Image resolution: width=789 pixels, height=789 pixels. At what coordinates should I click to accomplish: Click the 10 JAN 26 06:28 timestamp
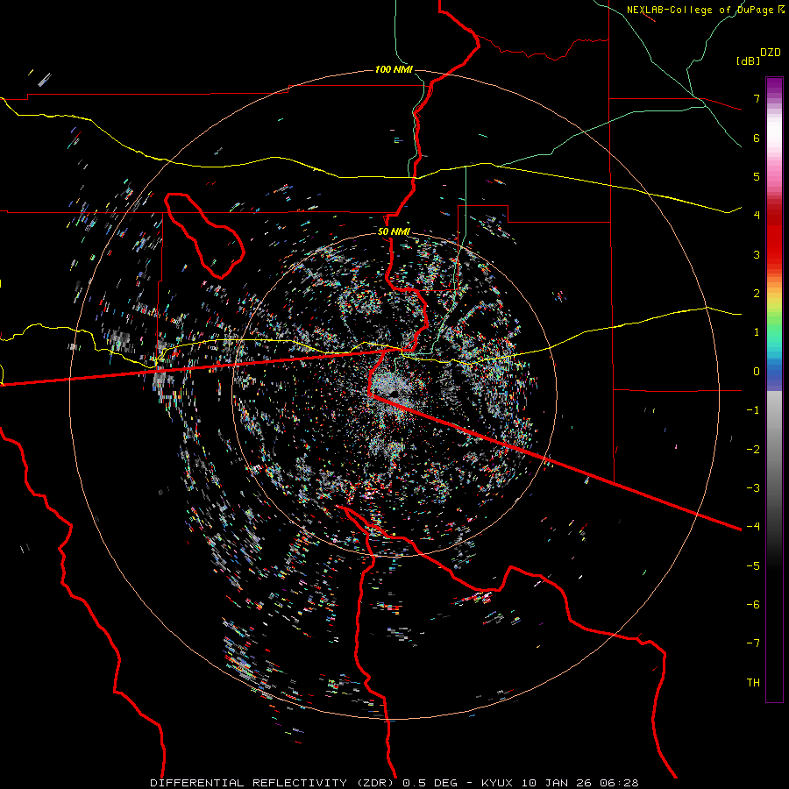pyautogui.click(x=579, y=783)
